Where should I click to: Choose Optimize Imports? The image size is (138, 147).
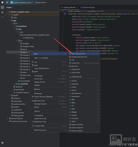click(49, 104)
